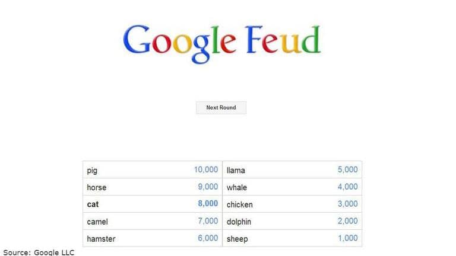This screenshot has width=456, height=256.
Task: Select the dolphin answer text
Action: click(x=239, y=222)
